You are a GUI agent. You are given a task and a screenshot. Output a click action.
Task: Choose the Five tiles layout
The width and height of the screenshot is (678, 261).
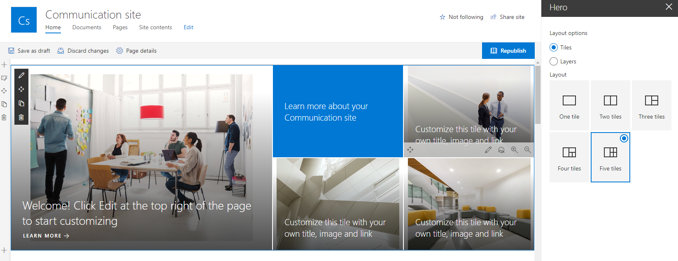coord(610,157)
